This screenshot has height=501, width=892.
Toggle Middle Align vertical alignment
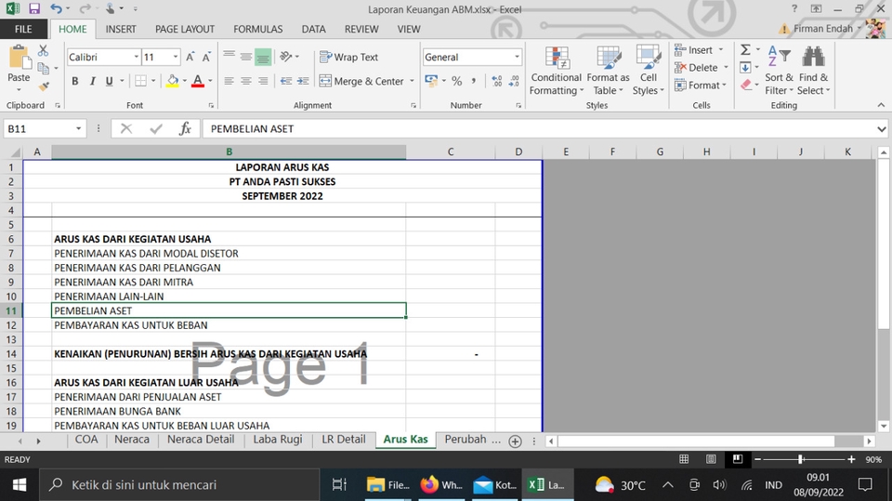[245, 57]
